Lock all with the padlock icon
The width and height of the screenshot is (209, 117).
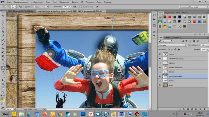coord(179,49)
